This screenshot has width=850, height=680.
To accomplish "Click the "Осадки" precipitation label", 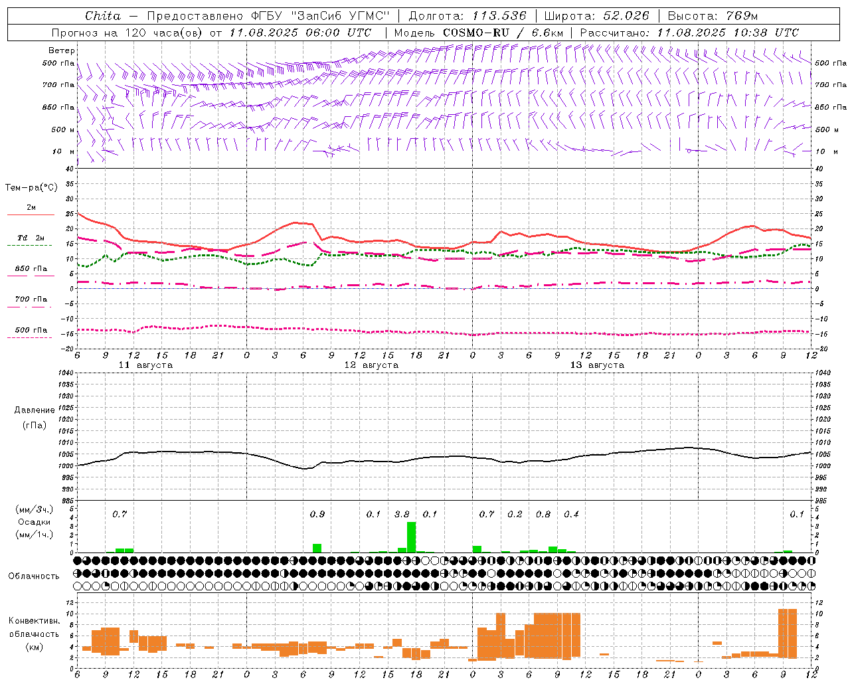I will tap(34, 522).
